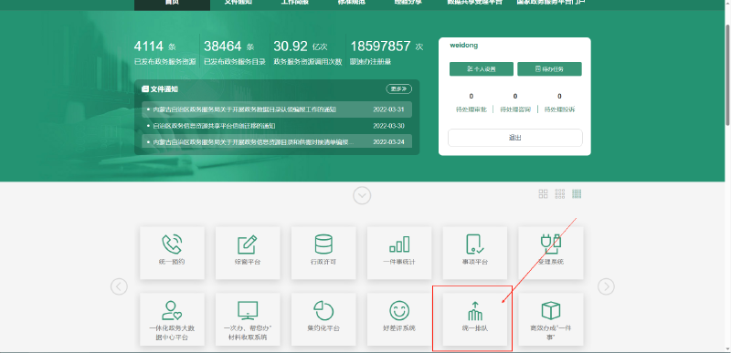The height and width of the screenshot is (353, 731).
Task: Select the 国家政务服务平台门户 navigation tab
Action: pos(551,3)
